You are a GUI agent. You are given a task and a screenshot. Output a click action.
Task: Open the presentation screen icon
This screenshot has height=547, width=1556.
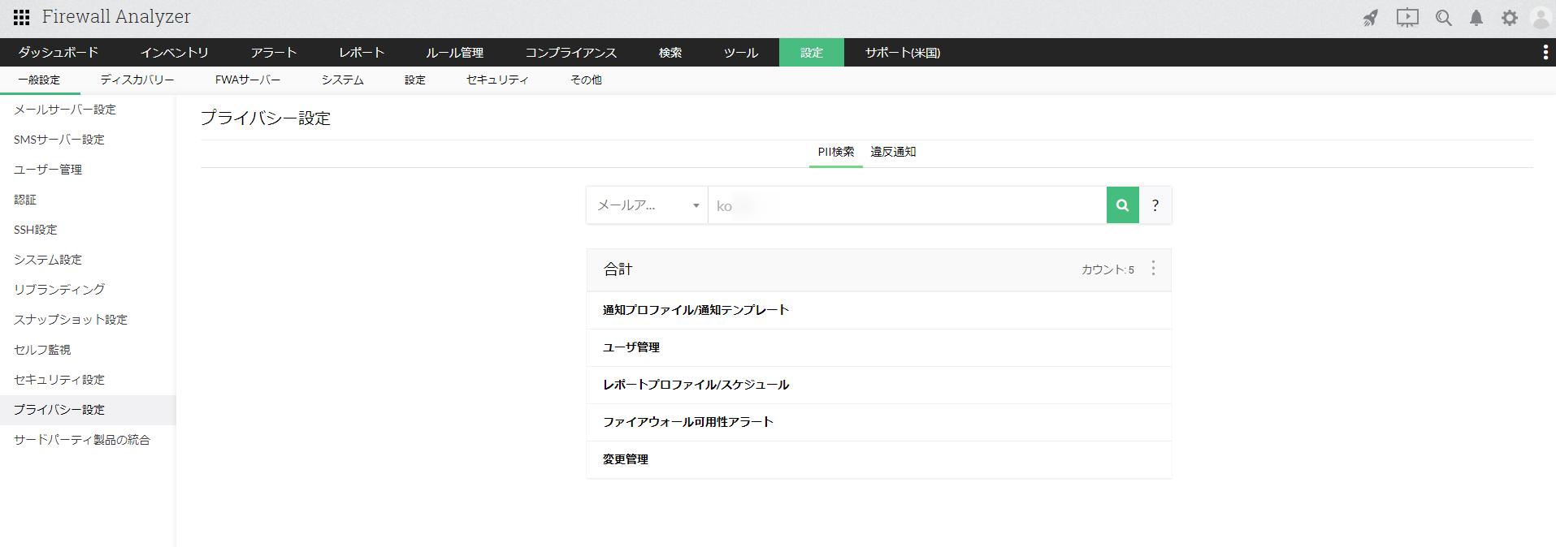tap(1407, 18)
